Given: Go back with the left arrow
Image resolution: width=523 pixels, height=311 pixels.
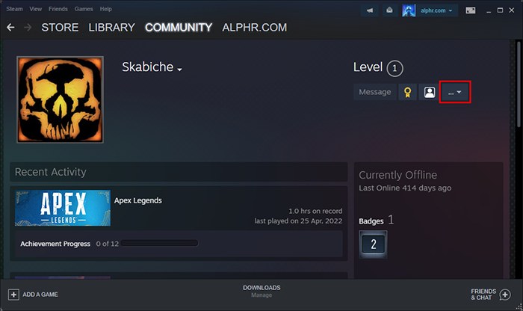Looking at the screenshot, I should point(10,28).
